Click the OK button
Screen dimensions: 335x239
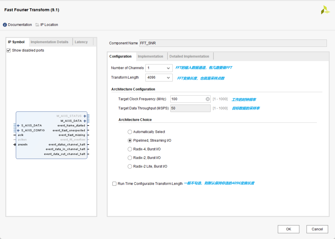pos(288,229)
